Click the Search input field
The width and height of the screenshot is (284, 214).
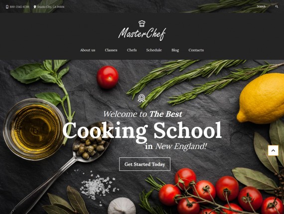pos(265,6)
